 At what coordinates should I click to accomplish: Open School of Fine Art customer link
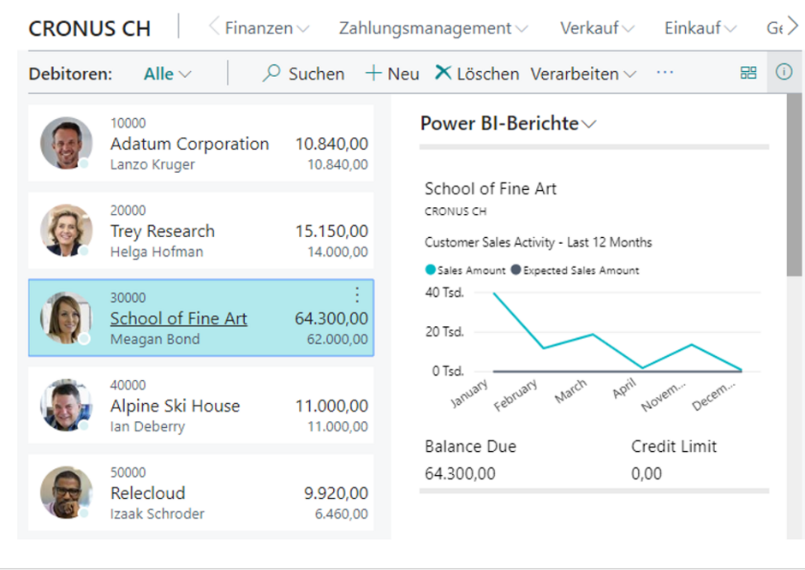point(179,318)
